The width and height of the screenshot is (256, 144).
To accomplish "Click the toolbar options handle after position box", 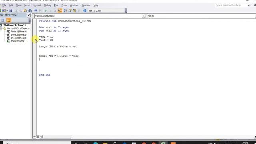I will (126, 11).
